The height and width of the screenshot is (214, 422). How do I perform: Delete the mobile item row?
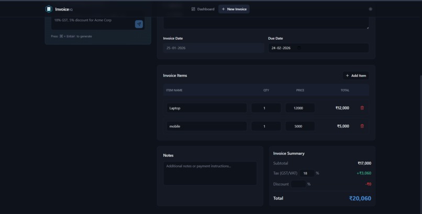(x=362, y=126)
